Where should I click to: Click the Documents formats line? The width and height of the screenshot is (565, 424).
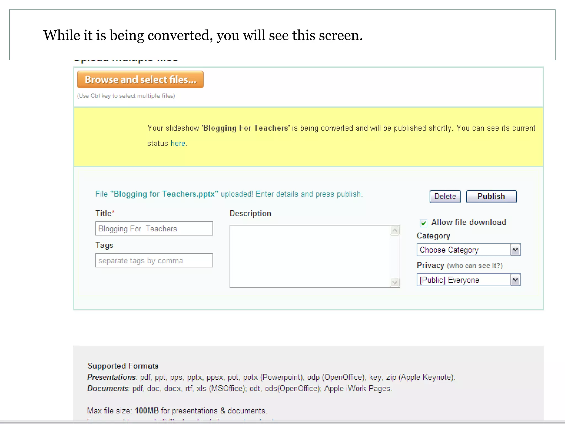[x=239, y=388]
